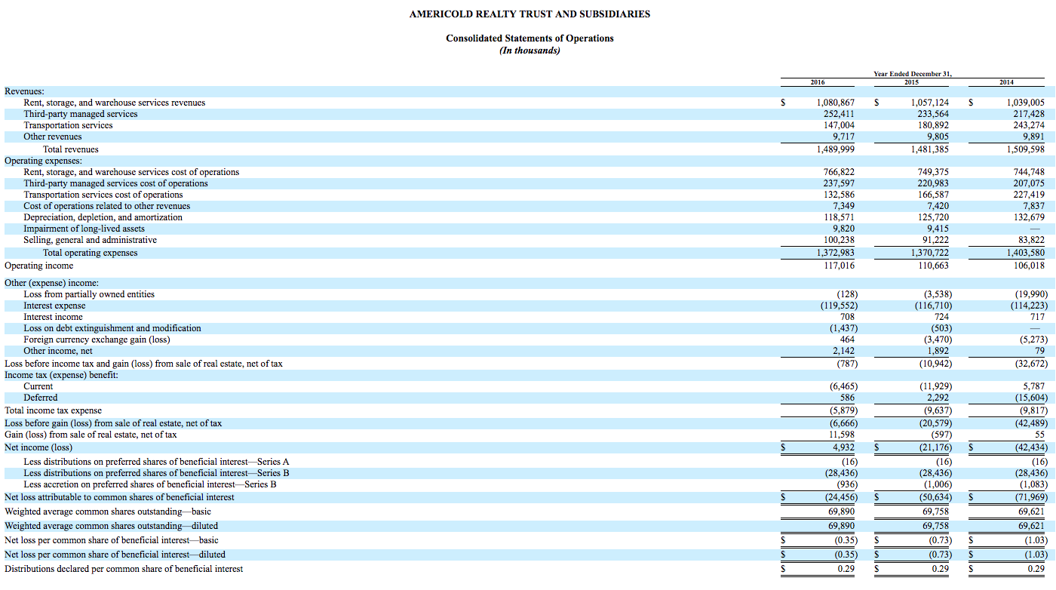Click 'Depreciation, depletion, and amortization' label
Image resolution: width=1056 pixels, height=590 pixels.
[x=103, y=217]
